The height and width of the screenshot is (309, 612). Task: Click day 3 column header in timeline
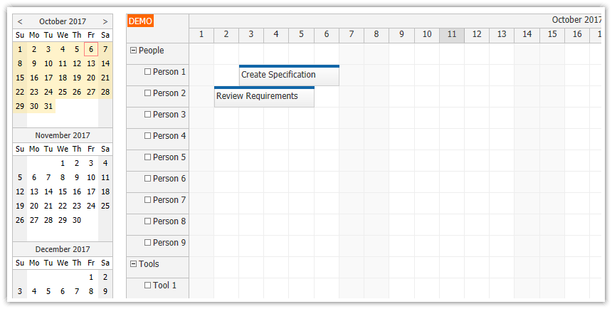pyautogui.click(x=251, y=35)
